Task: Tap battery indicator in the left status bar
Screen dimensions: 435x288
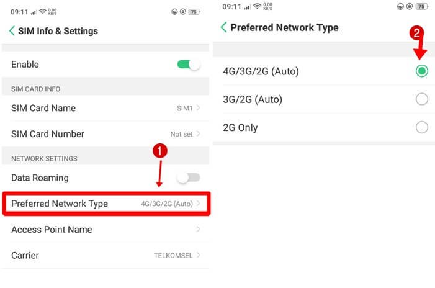Action: tap(194, 12)
